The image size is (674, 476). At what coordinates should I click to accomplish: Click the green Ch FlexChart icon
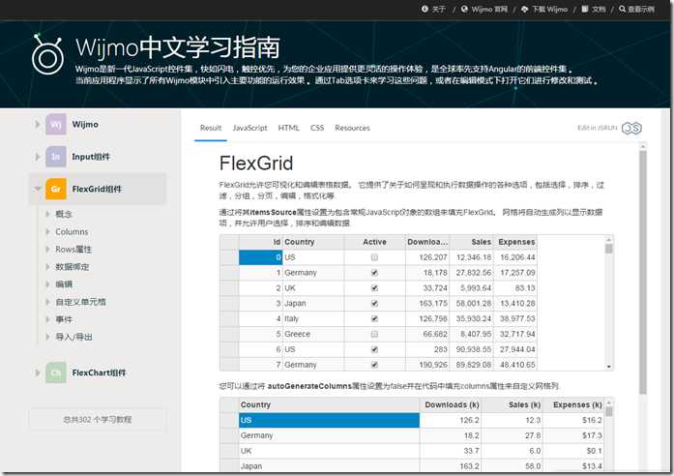56,372
